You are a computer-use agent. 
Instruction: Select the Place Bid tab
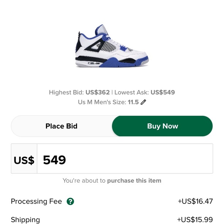[61, 126]
